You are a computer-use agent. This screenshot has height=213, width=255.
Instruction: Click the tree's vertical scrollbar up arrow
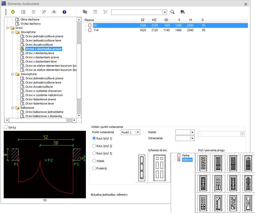click(x=79, y=20)
